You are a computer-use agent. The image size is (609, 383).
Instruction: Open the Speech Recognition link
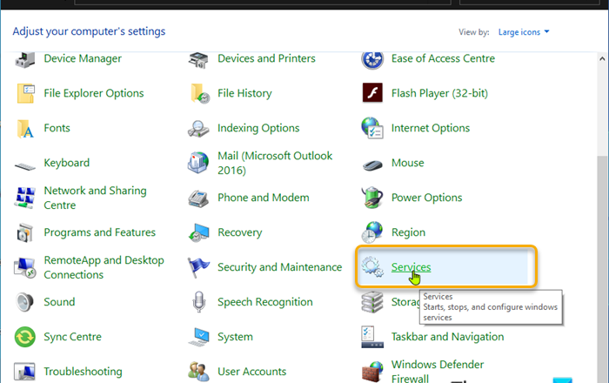click(264, 302)
